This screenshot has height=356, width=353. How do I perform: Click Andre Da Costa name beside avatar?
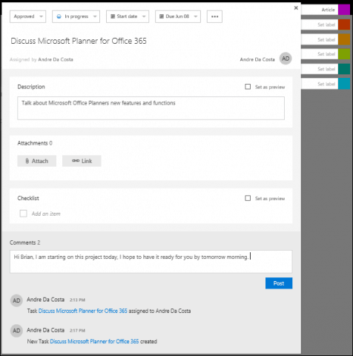pyautogui.click(x=257, y=59)
